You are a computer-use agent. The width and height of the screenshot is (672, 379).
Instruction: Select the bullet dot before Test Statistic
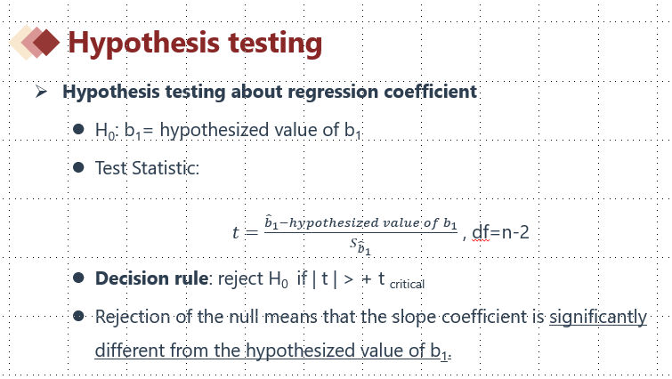coord(78,166)
